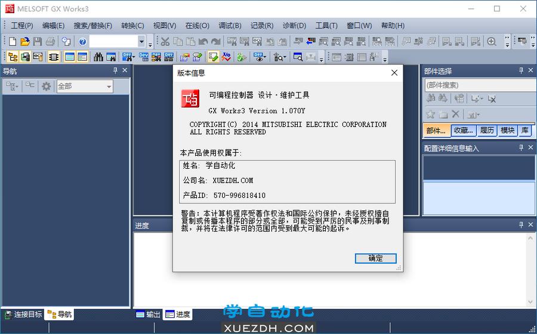Viewport: 537px width, 334px height.
Task: Click the Save floppy disk icon
Action: point(37,41)
